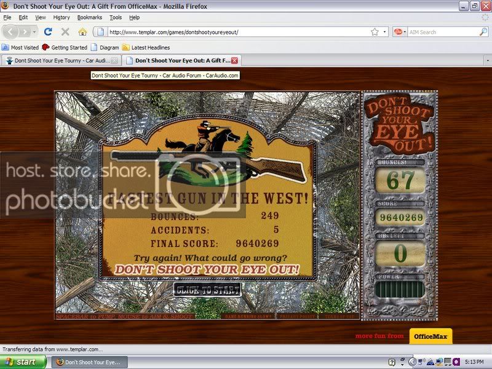Select the Firefox window taskbar button
This screenshot has height=369, width=492.
pos(89,362)
